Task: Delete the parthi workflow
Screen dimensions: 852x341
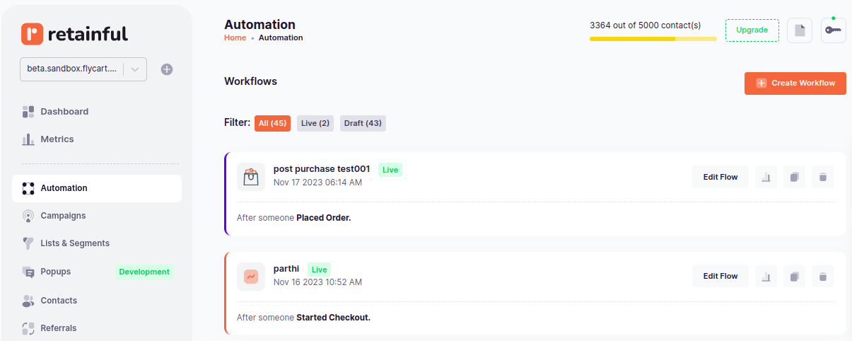Action: [x=822, y=276]
